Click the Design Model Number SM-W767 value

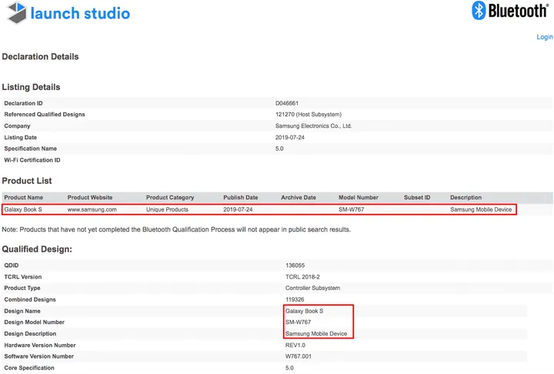[x=300, y=322]
